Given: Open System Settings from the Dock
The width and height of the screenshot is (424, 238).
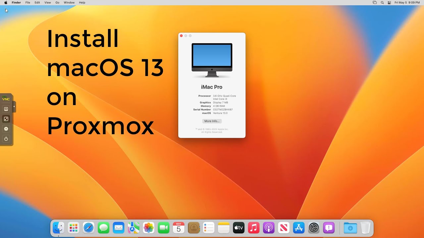Looking at the screenshot, I should click(314, 228).
